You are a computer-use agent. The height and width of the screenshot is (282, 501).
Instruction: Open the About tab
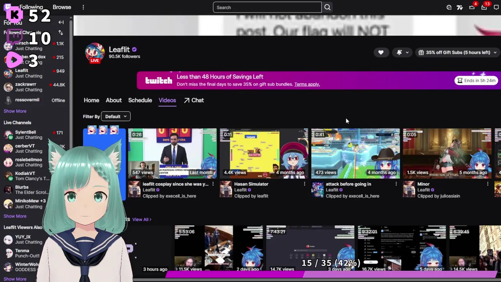pyautogui.click(x=114, y=100)
